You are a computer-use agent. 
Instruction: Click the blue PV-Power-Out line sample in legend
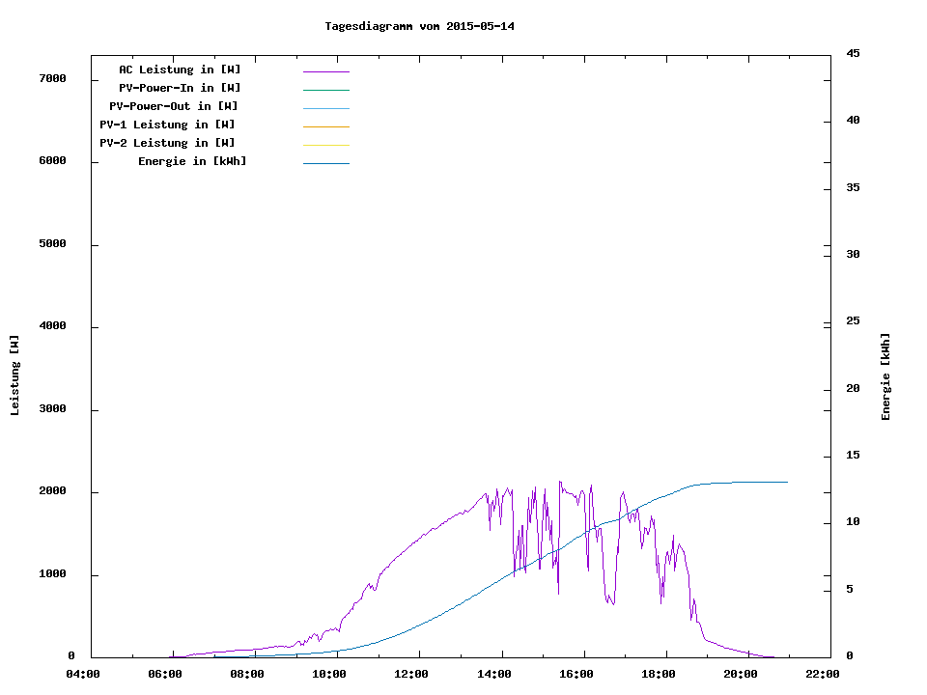click(x=325, y=108)
